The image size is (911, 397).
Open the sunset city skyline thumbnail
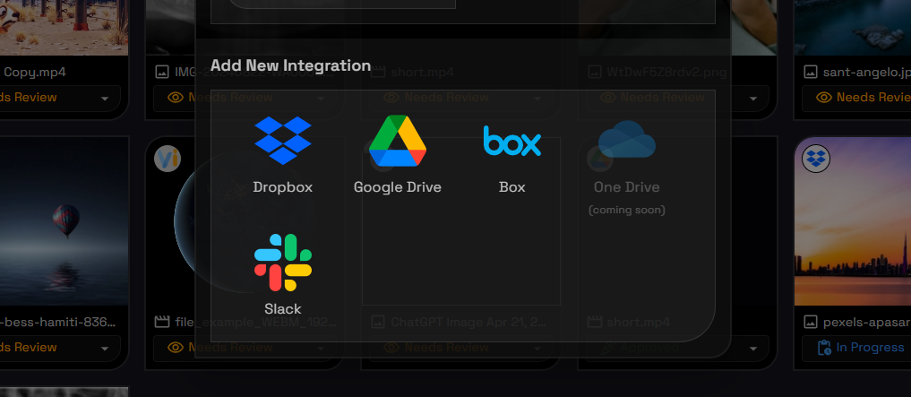(853, 220)
